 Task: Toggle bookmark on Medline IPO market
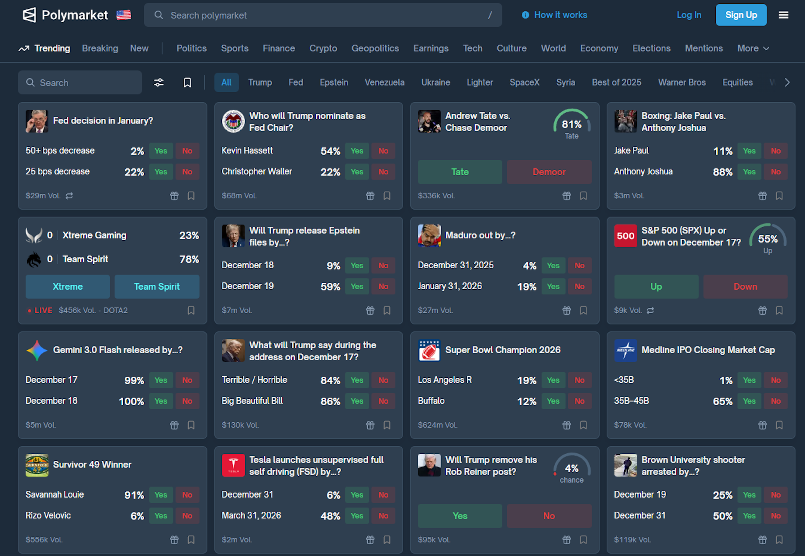[x=779, y=425]
